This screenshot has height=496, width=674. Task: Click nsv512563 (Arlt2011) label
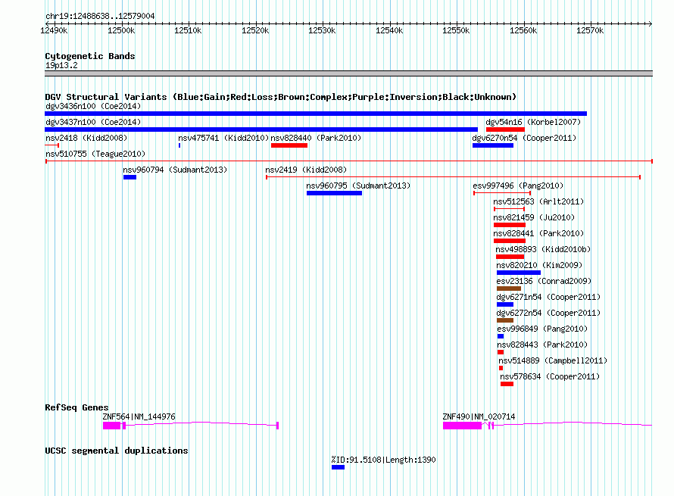538,201
